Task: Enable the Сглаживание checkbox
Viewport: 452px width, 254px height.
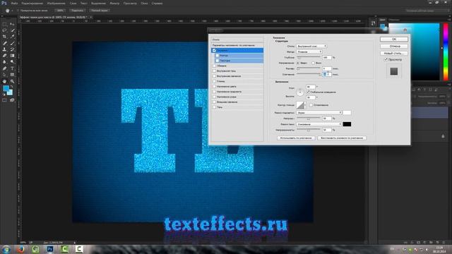Action: click(311, 105)
